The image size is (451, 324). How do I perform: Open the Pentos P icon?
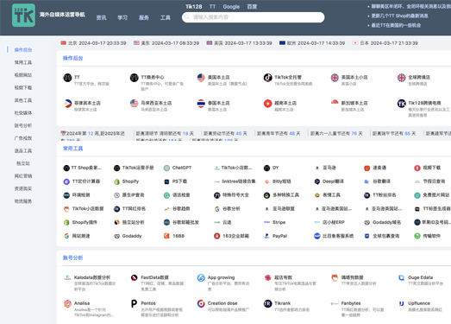(x=134, y=303)
